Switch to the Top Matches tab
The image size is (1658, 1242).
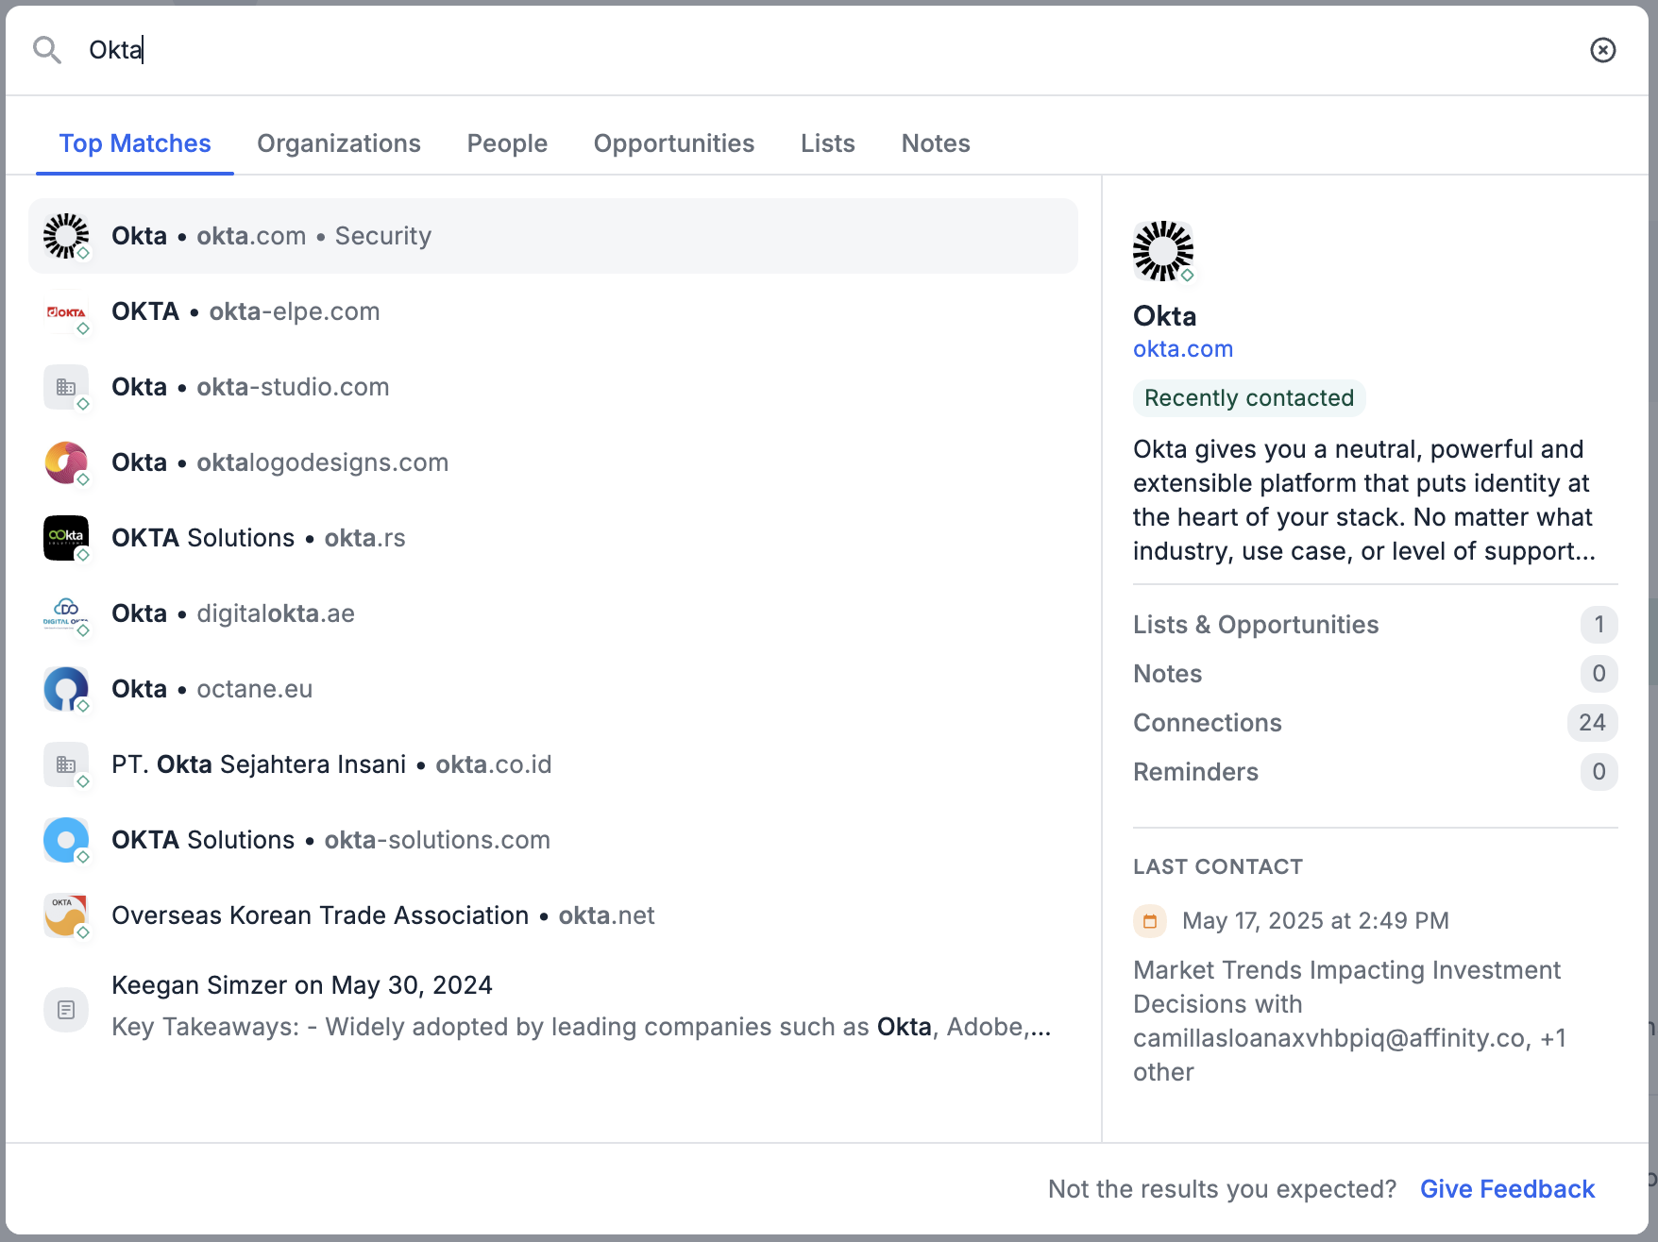click(x=135, y=143)
